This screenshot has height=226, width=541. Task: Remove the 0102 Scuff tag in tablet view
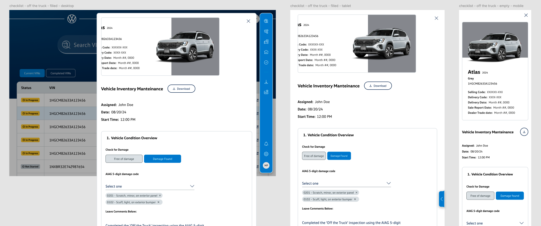[355, 199]
